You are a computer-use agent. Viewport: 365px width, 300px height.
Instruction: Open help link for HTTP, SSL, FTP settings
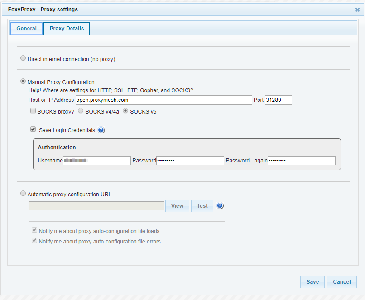click(111, 90)
